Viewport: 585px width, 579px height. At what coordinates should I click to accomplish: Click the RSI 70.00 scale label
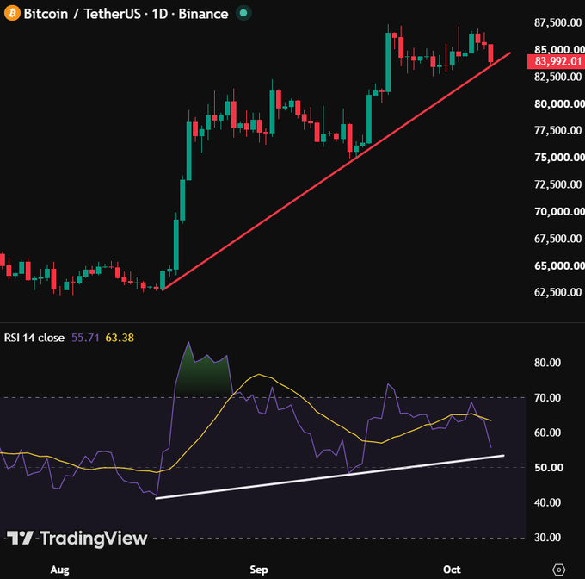547,397
